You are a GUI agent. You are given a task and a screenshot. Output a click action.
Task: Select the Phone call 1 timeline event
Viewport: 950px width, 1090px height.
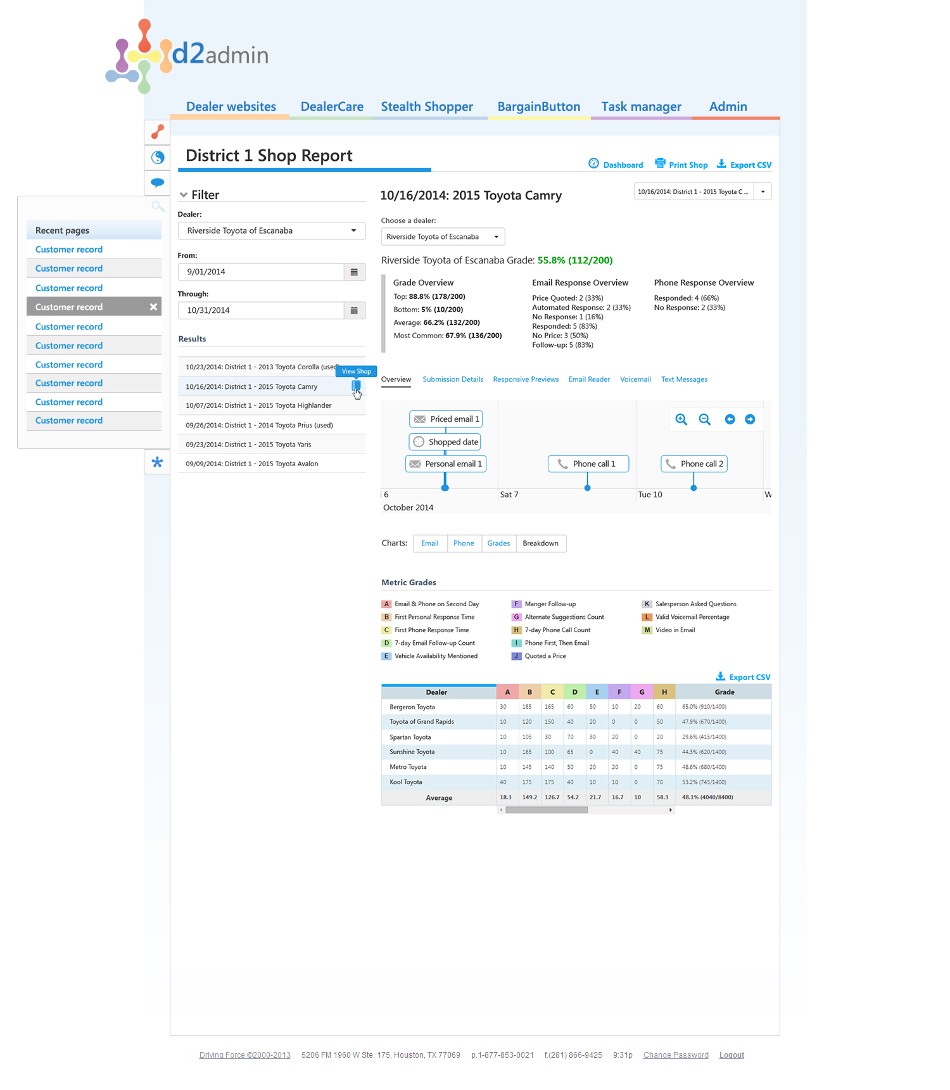coord(589,464)
